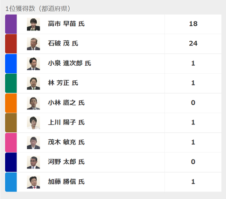Select the red color swatch for 石破 茂
This screenshot has height=199, width=226.
pyautogui.click(x=11, y=44)
